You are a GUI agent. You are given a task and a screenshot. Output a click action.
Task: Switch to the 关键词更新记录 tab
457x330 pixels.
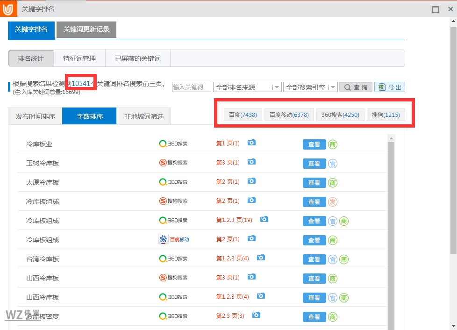(x=86, y=29)
